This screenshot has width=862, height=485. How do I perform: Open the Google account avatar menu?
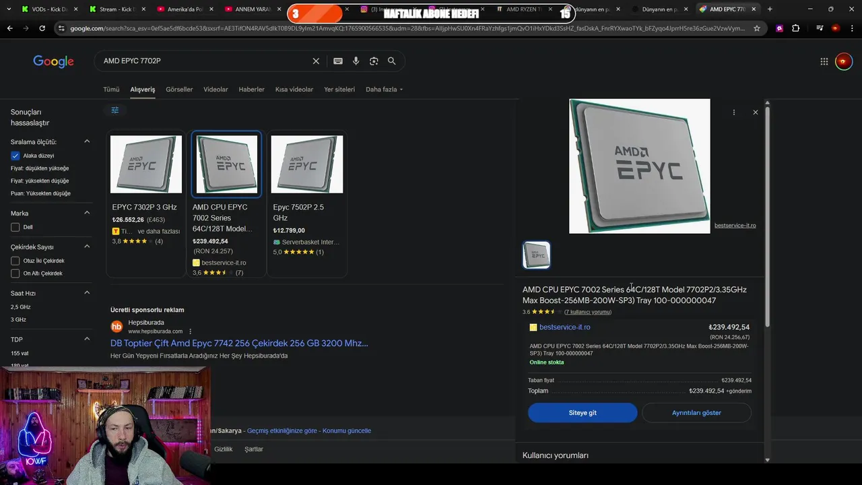coord(844,61)
